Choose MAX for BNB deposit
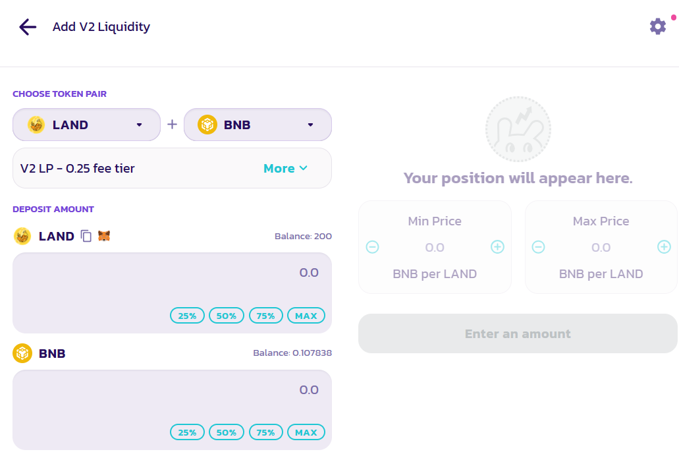This screenshot has height=458, width=679. point(306,432)
